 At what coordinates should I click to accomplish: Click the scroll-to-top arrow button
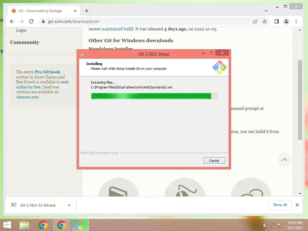(285, 159)
